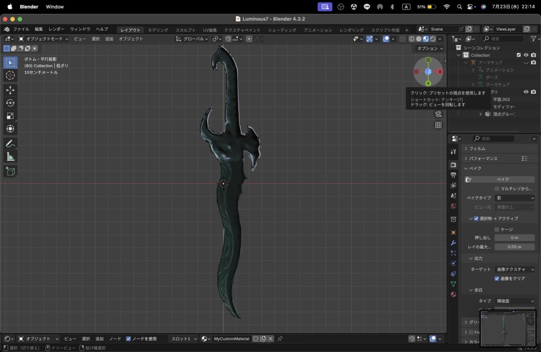Activate the Annotate tool
This screenshot has width=541, height=352.
10,144
